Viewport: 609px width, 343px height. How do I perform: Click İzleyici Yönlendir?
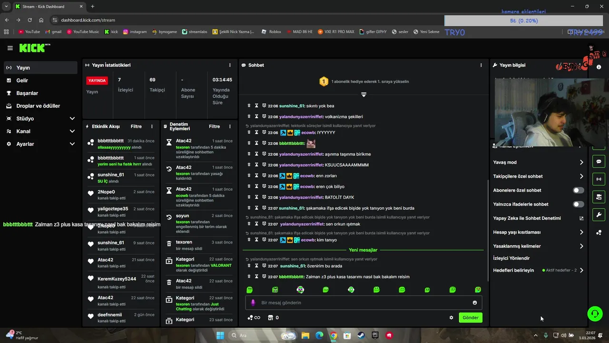point(511,258)
